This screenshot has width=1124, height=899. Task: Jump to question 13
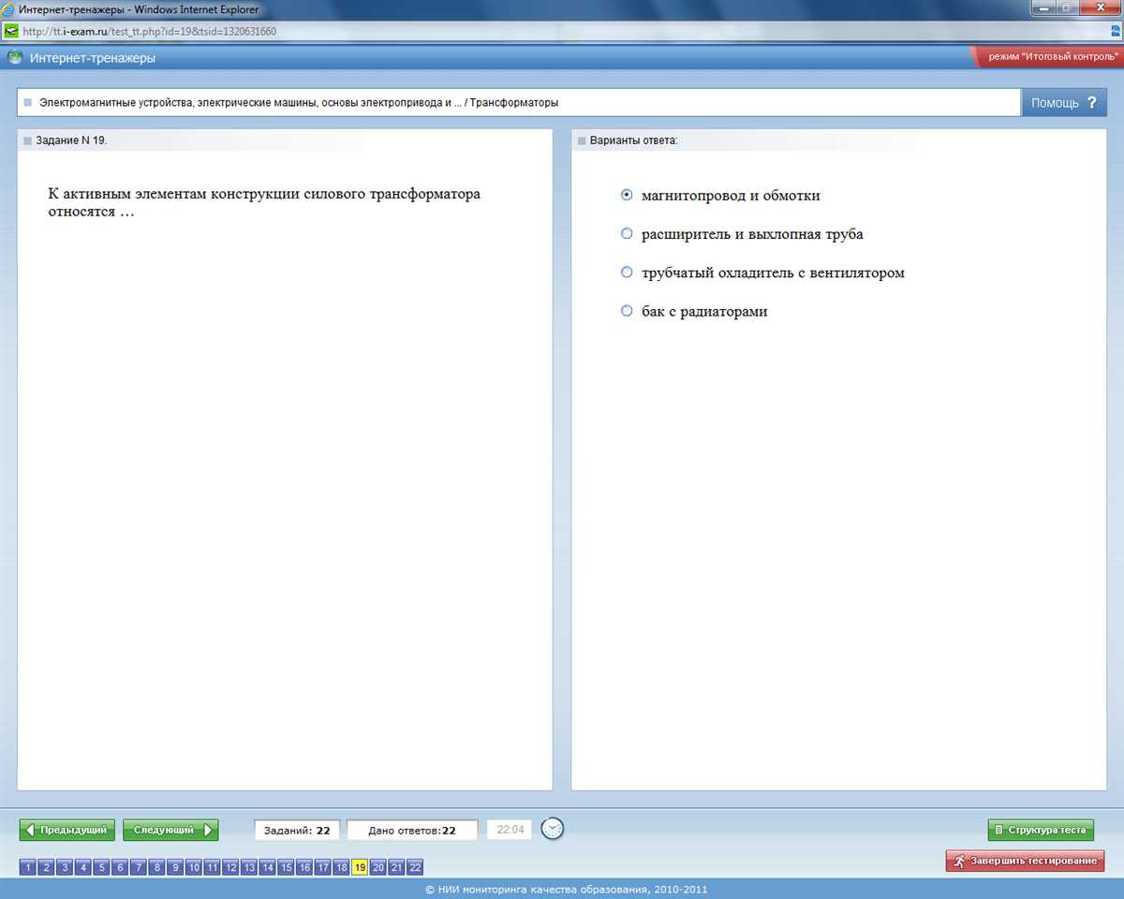249,867
